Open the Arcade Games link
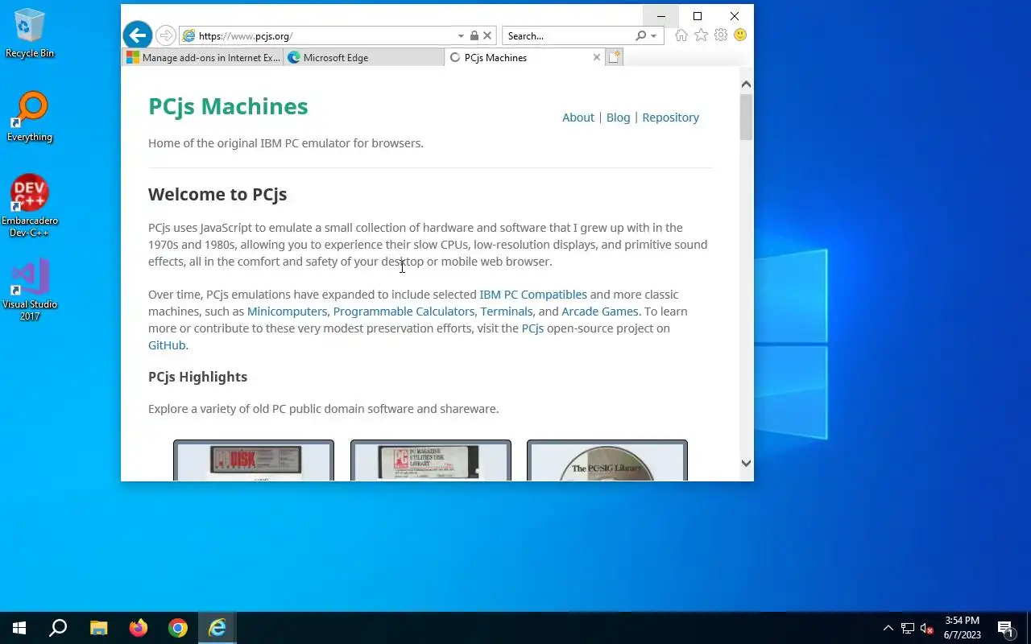Viewport: 1031px width, 644px height. point(600,312)
